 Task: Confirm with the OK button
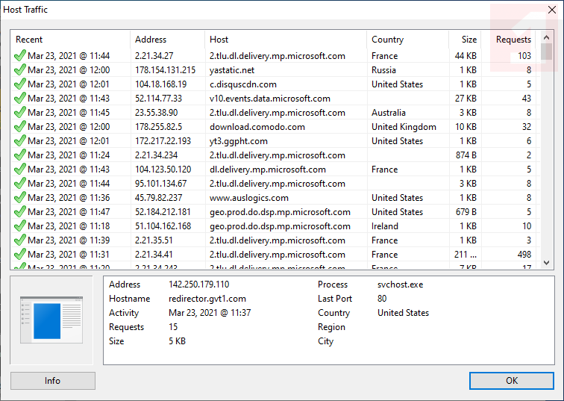[x=511, y=381]
